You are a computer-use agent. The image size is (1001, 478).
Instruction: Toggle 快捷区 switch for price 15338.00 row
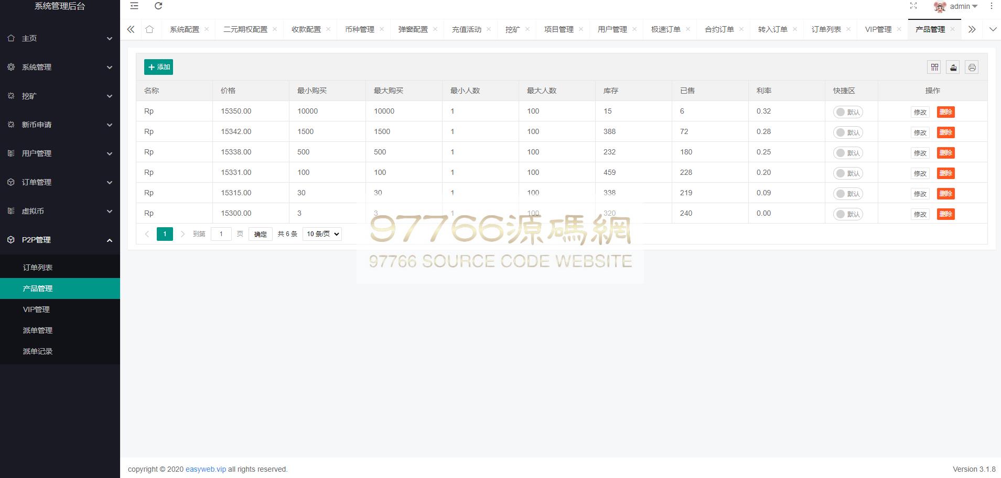(x=848, y=153)
